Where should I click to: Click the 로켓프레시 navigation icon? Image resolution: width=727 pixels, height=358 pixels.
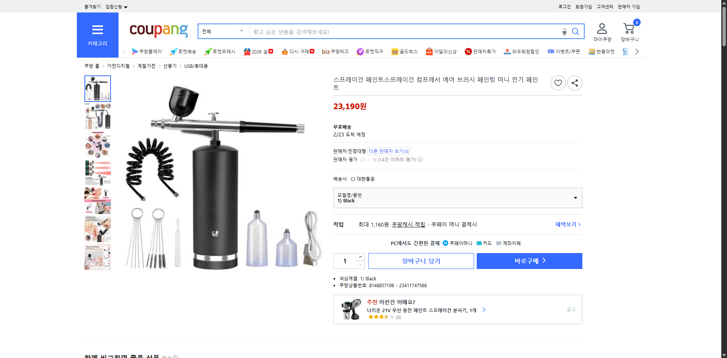coord(207,52)
